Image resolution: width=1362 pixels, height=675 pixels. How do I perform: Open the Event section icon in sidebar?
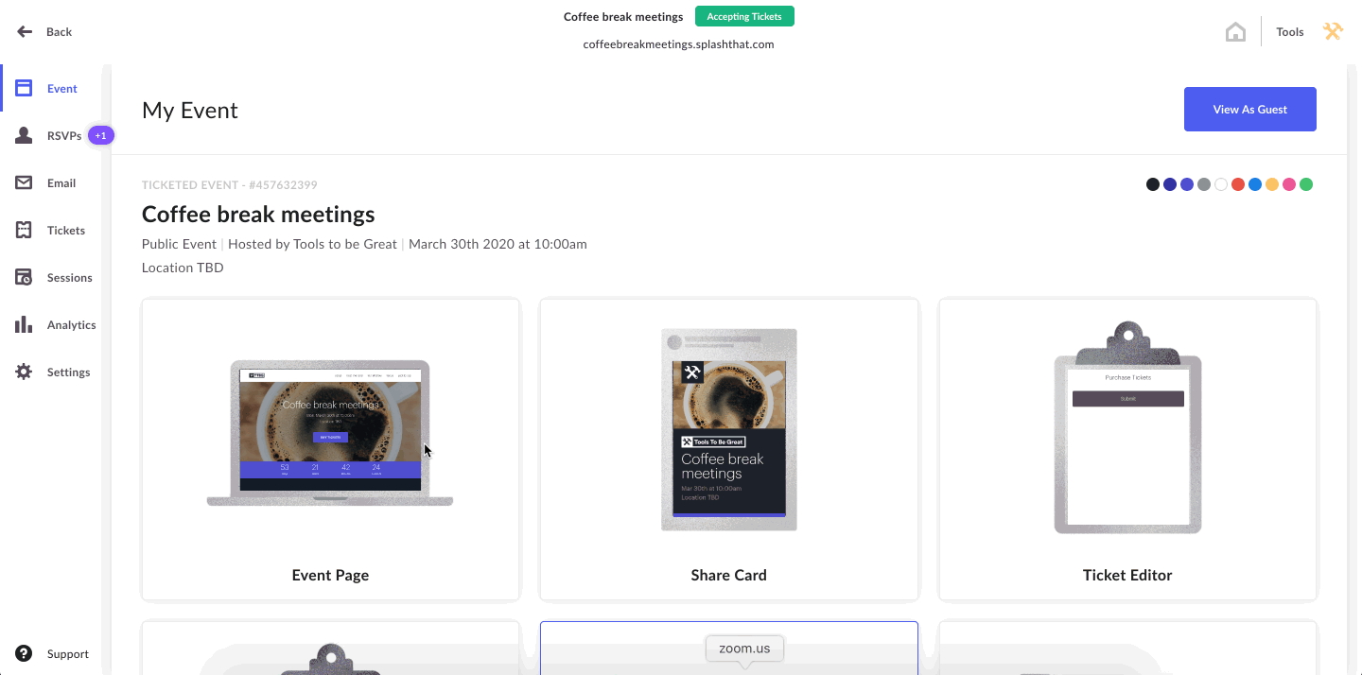[x=24, y=88]
